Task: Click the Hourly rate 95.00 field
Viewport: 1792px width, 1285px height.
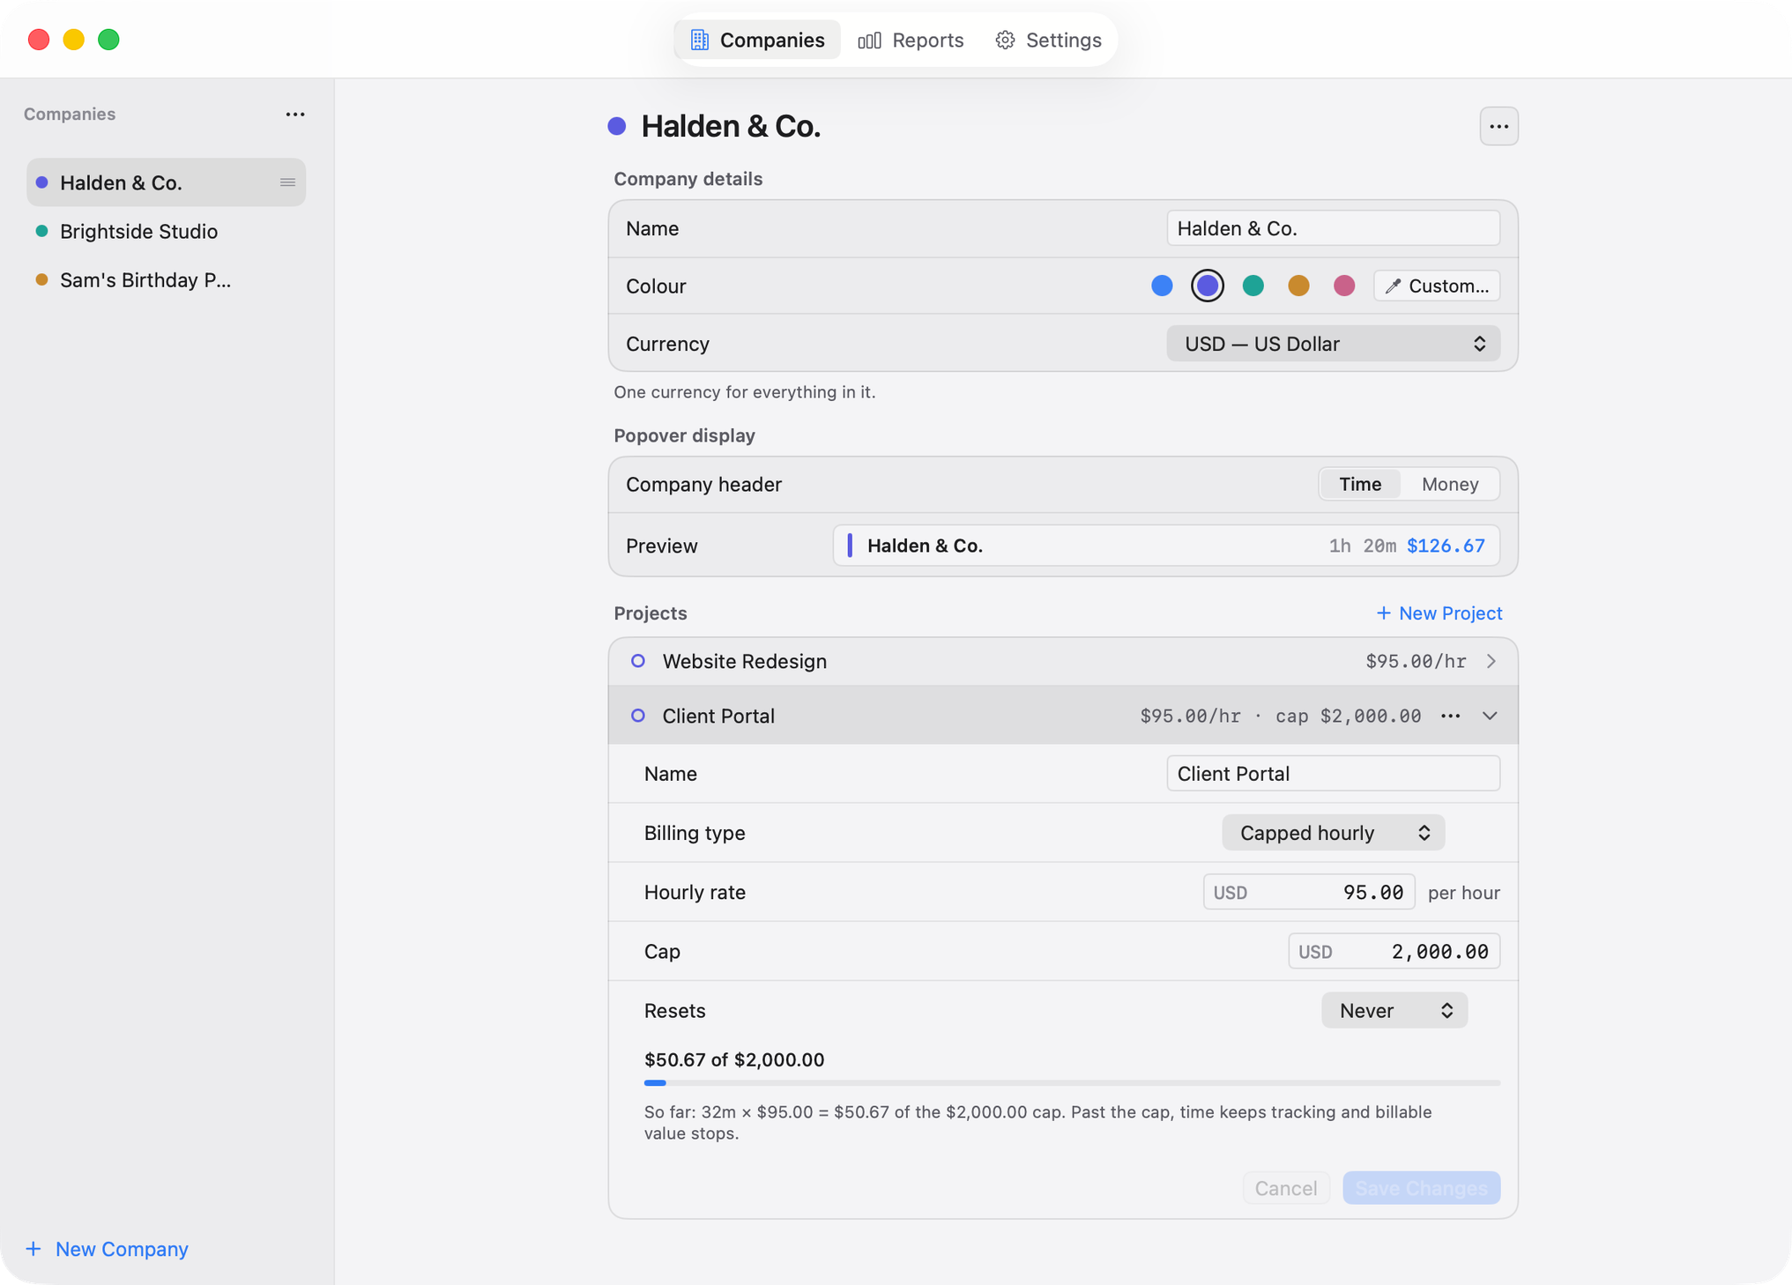Action: [1308, 892]
